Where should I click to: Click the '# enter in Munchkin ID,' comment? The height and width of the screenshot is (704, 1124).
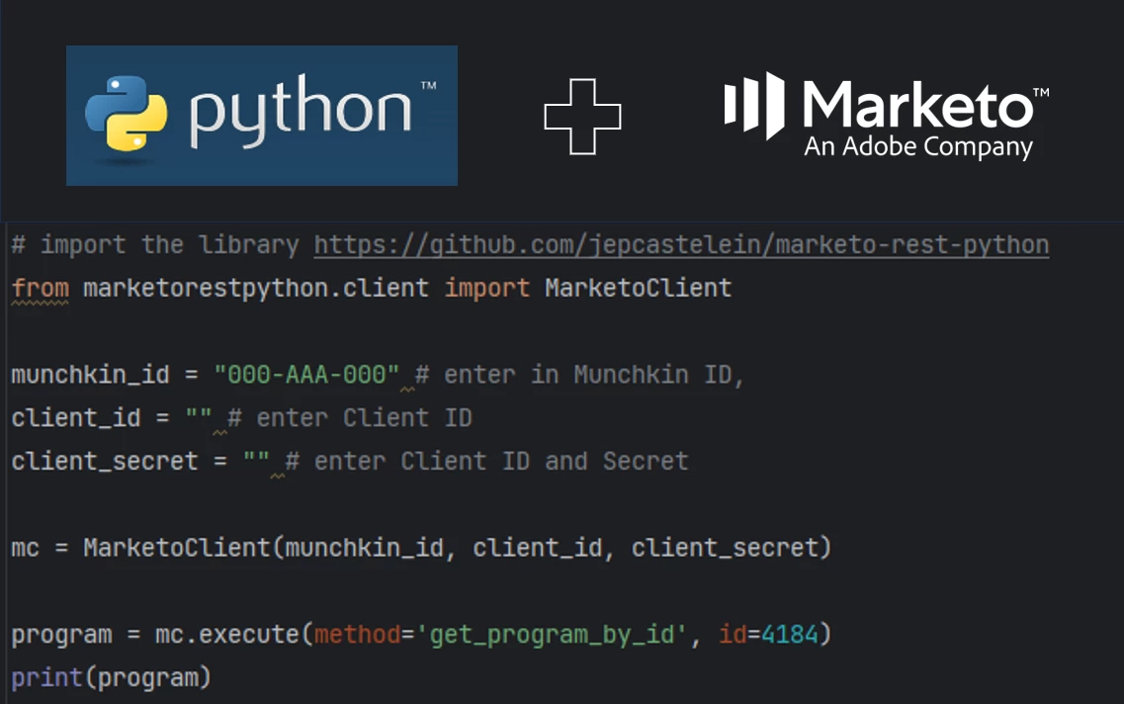click(579, 375)
